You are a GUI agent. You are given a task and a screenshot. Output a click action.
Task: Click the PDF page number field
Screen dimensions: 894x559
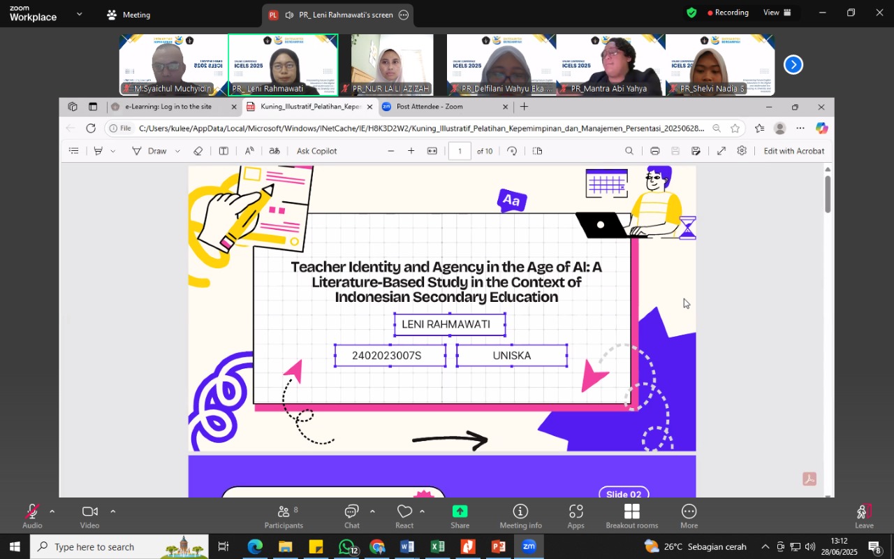coord(460,151)
